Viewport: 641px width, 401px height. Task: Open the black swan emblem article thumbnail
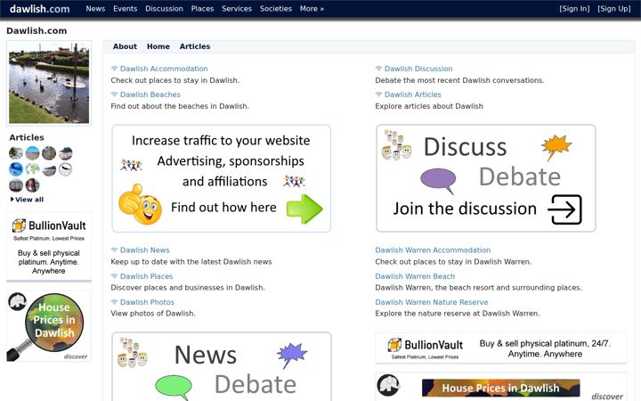pos(65,169)
